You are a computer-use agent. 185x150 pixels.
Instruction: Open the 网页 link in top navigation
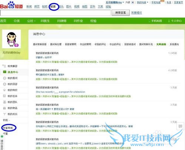(x=37, y=7)
